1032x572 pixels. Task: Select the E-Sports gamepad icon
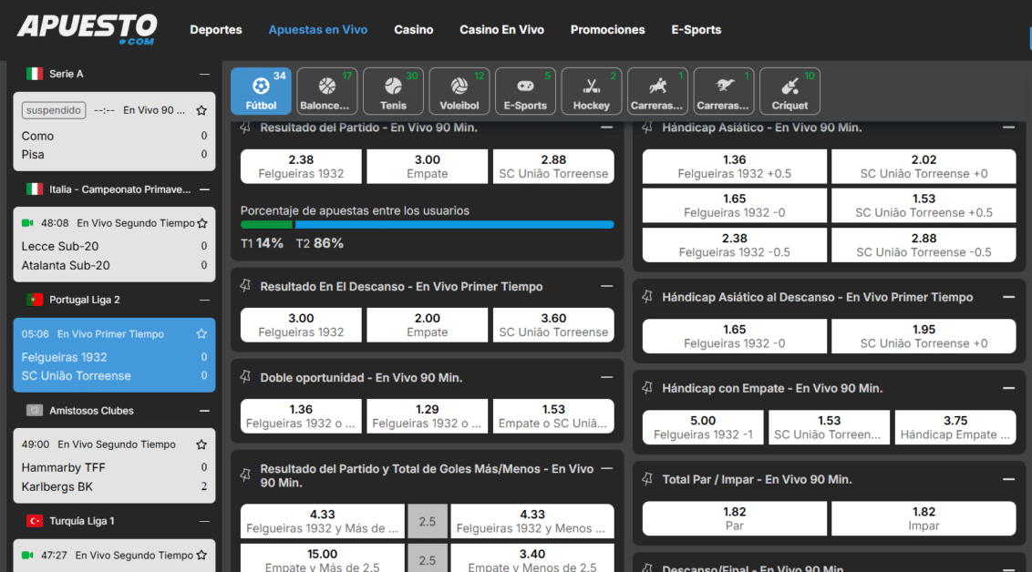tap(525, 91)
